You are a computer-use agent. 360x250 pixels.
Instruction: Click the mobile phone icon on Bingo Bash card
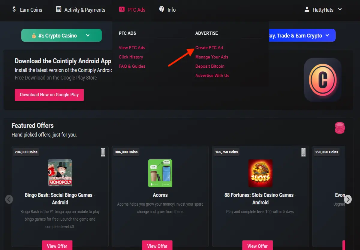[103, 152]
